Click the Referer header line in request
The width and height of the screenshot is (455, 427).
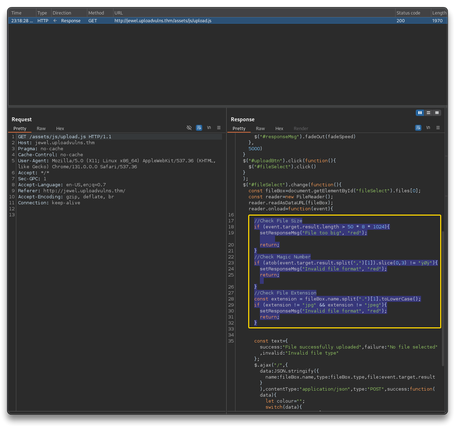(x=72, y=191)
